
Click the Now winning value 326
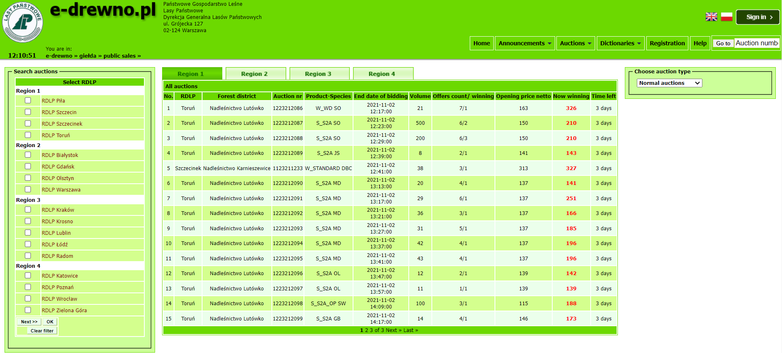tap(571, 108)
